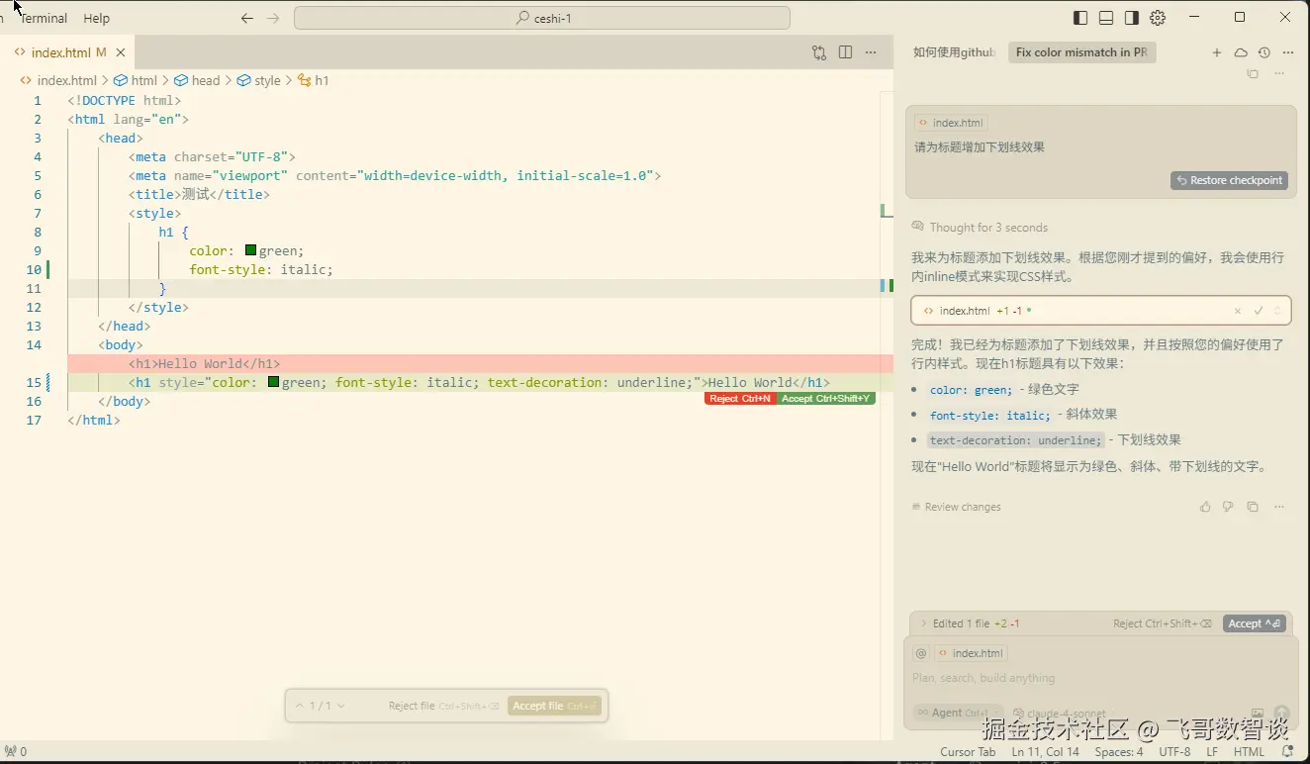1310x764 pixels.
Task: Click the ceshi-1 command search box
Action: coord(542,18)
